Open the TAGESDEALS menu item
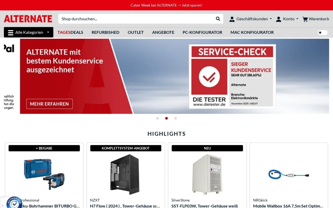This screenshot has height=208, width=333. [x=70, y=32]
